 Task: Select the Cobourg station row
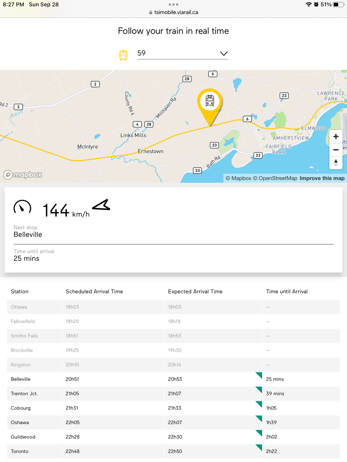coord(173,408)
